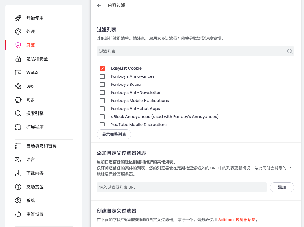Viewport: 304px width, 227px height.
Task: Click the 输入过滤器列表 URL field
Action: pyautogui.click(x=181, y=187)
